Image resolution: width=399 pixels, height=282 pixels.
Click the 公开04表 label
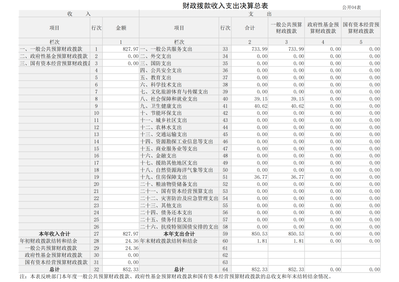pyautogui.click(x=352, y=8)
